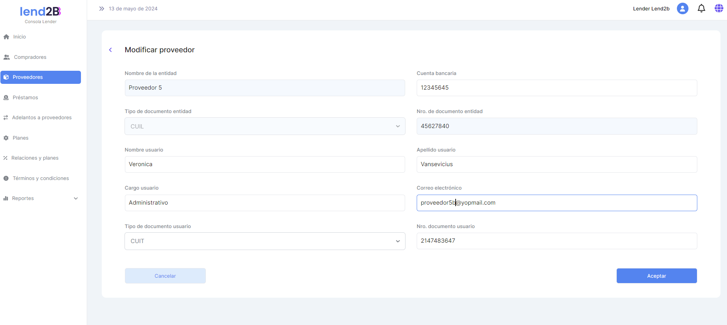Open the user profile avatar
This screenshot has height=325, width=727.
682,8
